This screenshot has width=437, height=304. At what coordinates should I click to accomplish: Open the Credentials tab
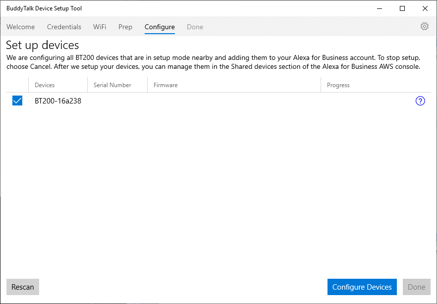point(64,27)
